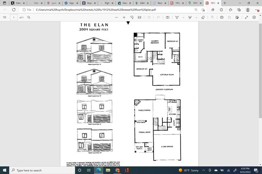The height and width of the screenshot is (174, 262).
Task: Open the notification center
Action: (x=256, y=170)
